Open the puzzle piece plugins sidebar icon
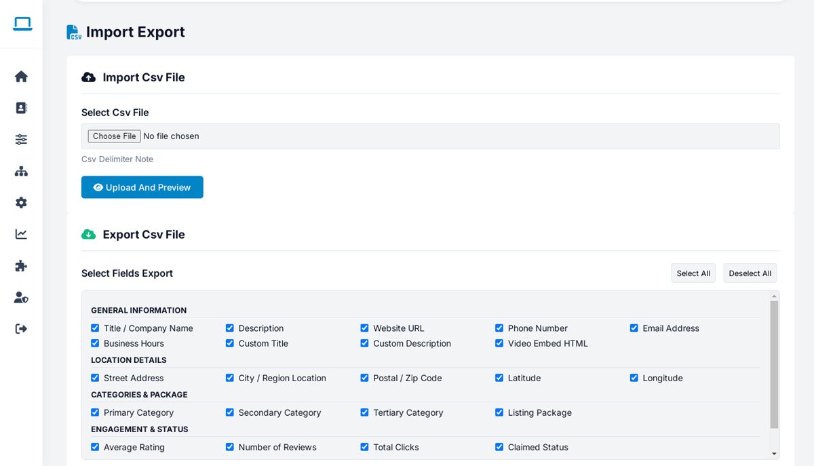The image size is (814, 466). 21,265
